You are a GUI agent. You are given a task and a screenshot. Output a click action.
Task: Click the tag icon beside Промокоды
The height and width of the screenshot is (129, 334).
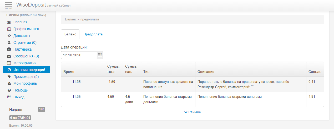(9, 77)
